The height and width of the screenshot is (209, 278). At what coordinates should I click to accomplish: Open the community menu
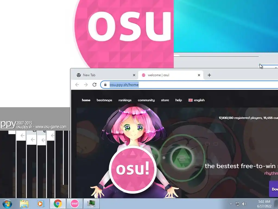[146, 100]
